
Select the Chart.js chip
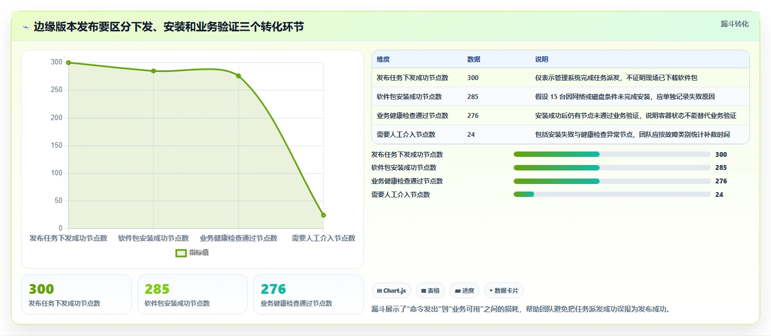(392, 291)
